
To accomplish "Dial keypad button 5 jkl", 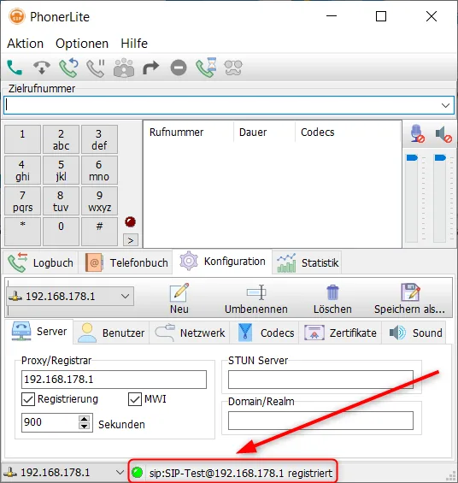I will (61, 170).
